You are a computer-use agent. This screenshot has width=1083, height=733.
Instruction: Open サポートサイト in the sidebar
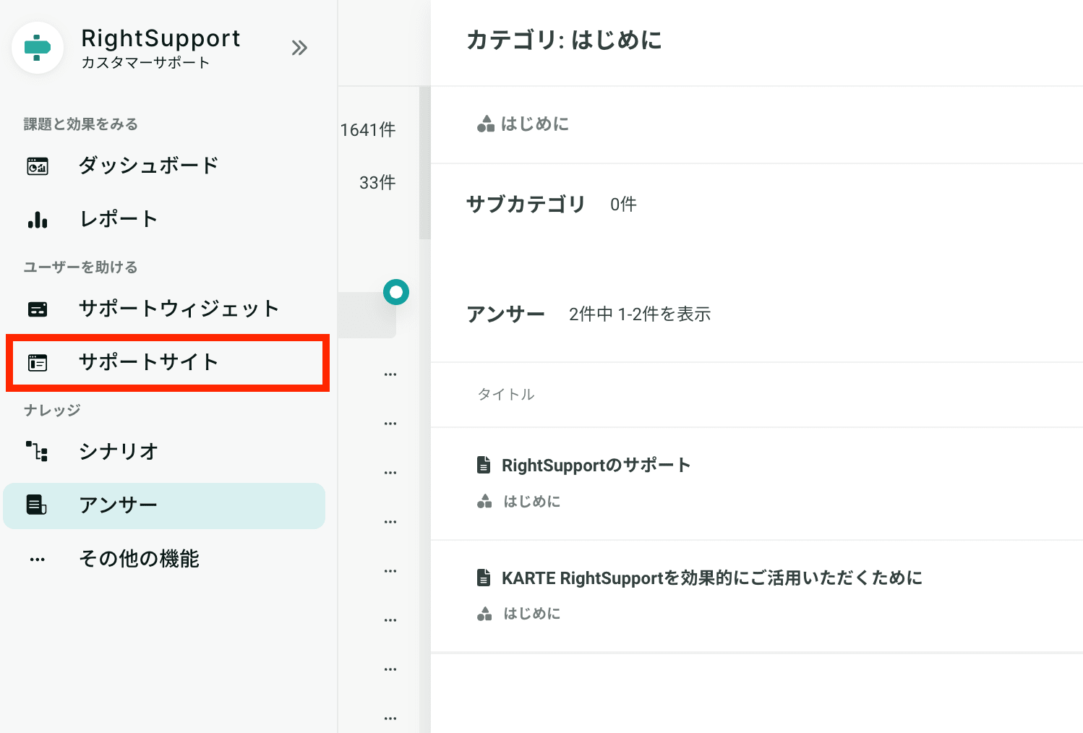168,362
